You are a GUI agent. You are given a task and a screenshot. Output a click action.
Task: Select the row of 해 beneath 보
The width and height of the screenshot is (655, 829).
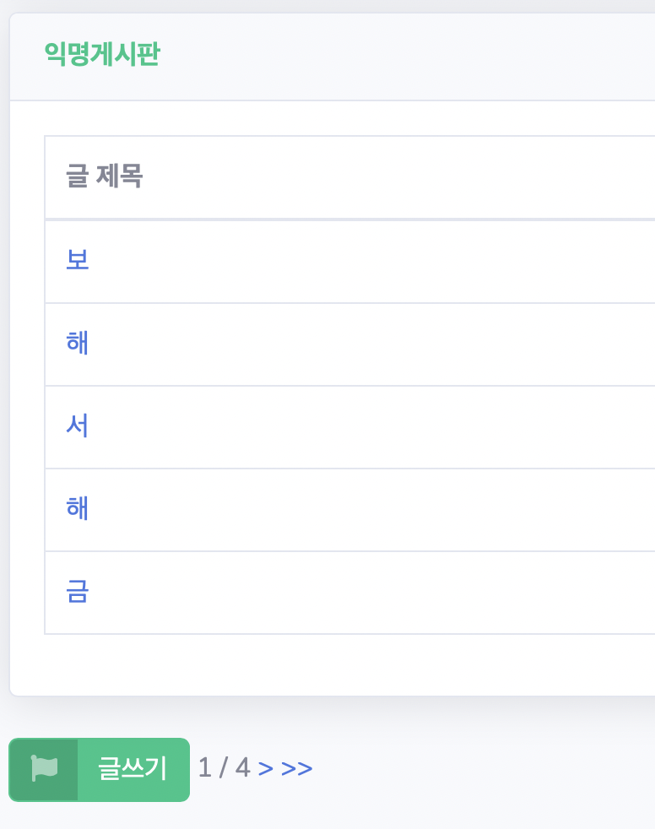[350, 344]
